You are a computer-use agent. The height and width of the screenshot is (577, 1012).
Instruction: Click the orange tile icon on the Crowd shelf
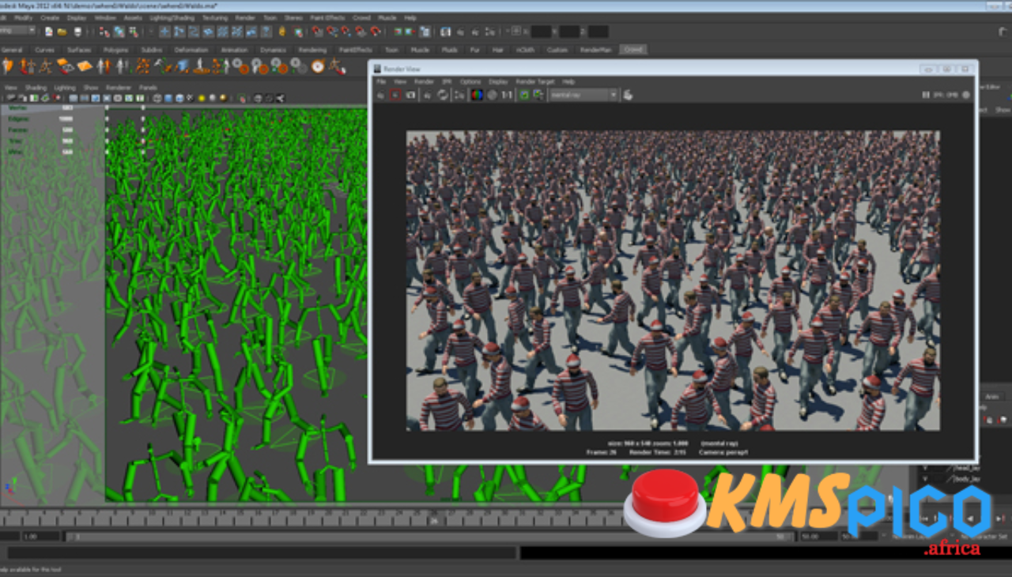(84, 66)
